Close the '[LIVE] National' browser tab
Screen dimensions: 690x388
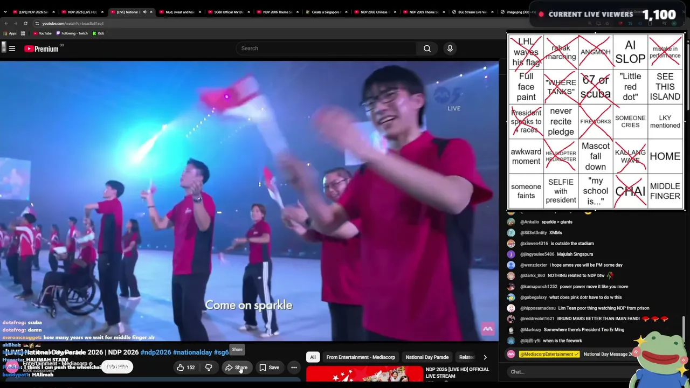point(151,12)
